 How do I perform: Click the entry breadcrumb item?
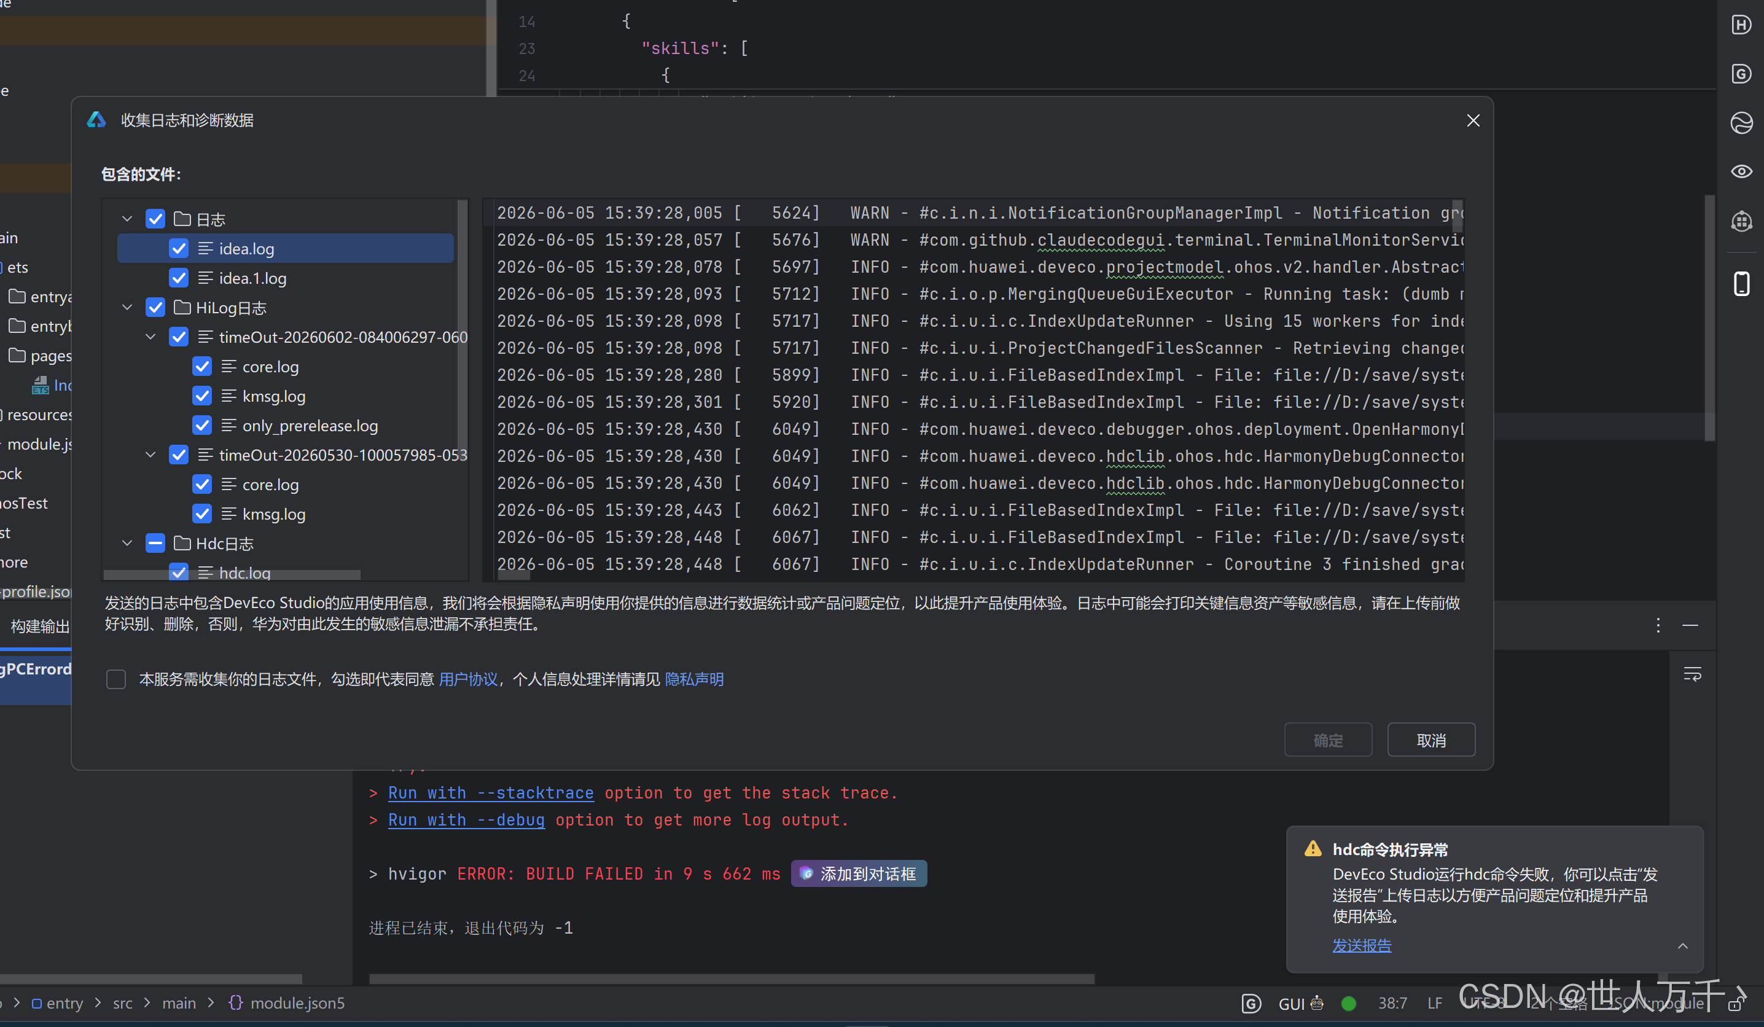point(57,1003)
